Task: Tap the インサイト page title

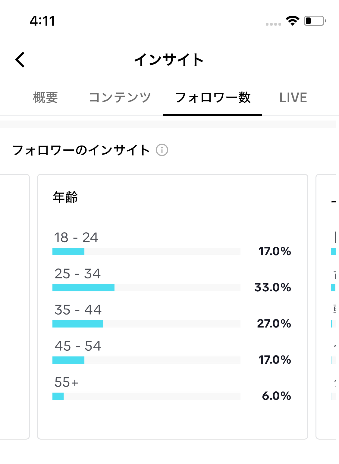Action: (169, 60)
